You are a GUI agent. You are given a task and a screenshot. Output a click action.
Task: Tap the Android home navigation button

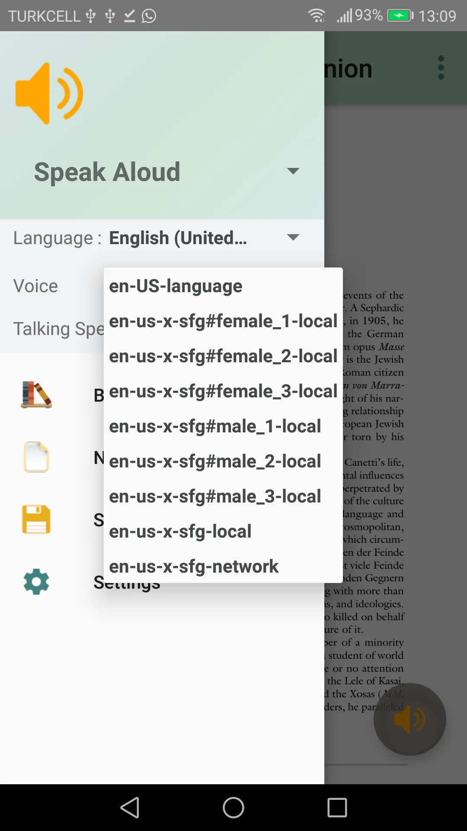pos(233,808)
